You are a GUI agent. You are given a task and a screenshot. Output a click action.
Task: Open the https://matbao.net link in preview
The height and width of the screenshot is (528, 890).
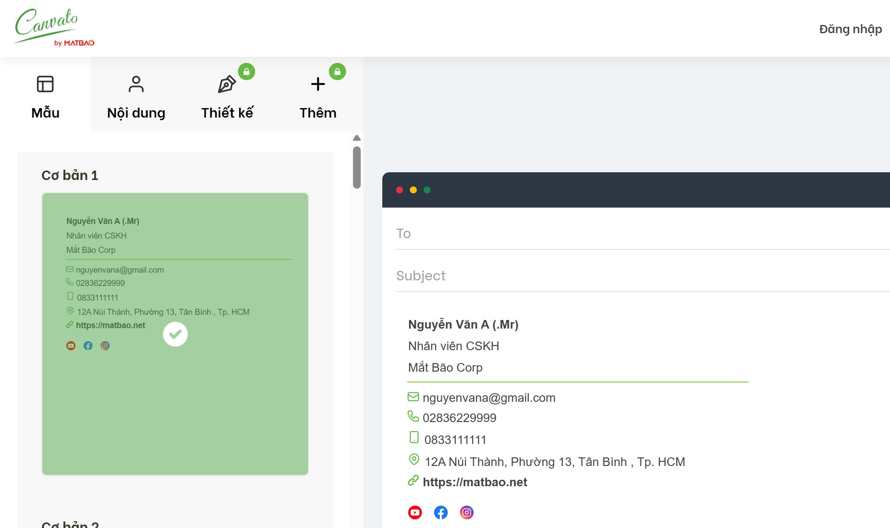click(x=475, y=482)
